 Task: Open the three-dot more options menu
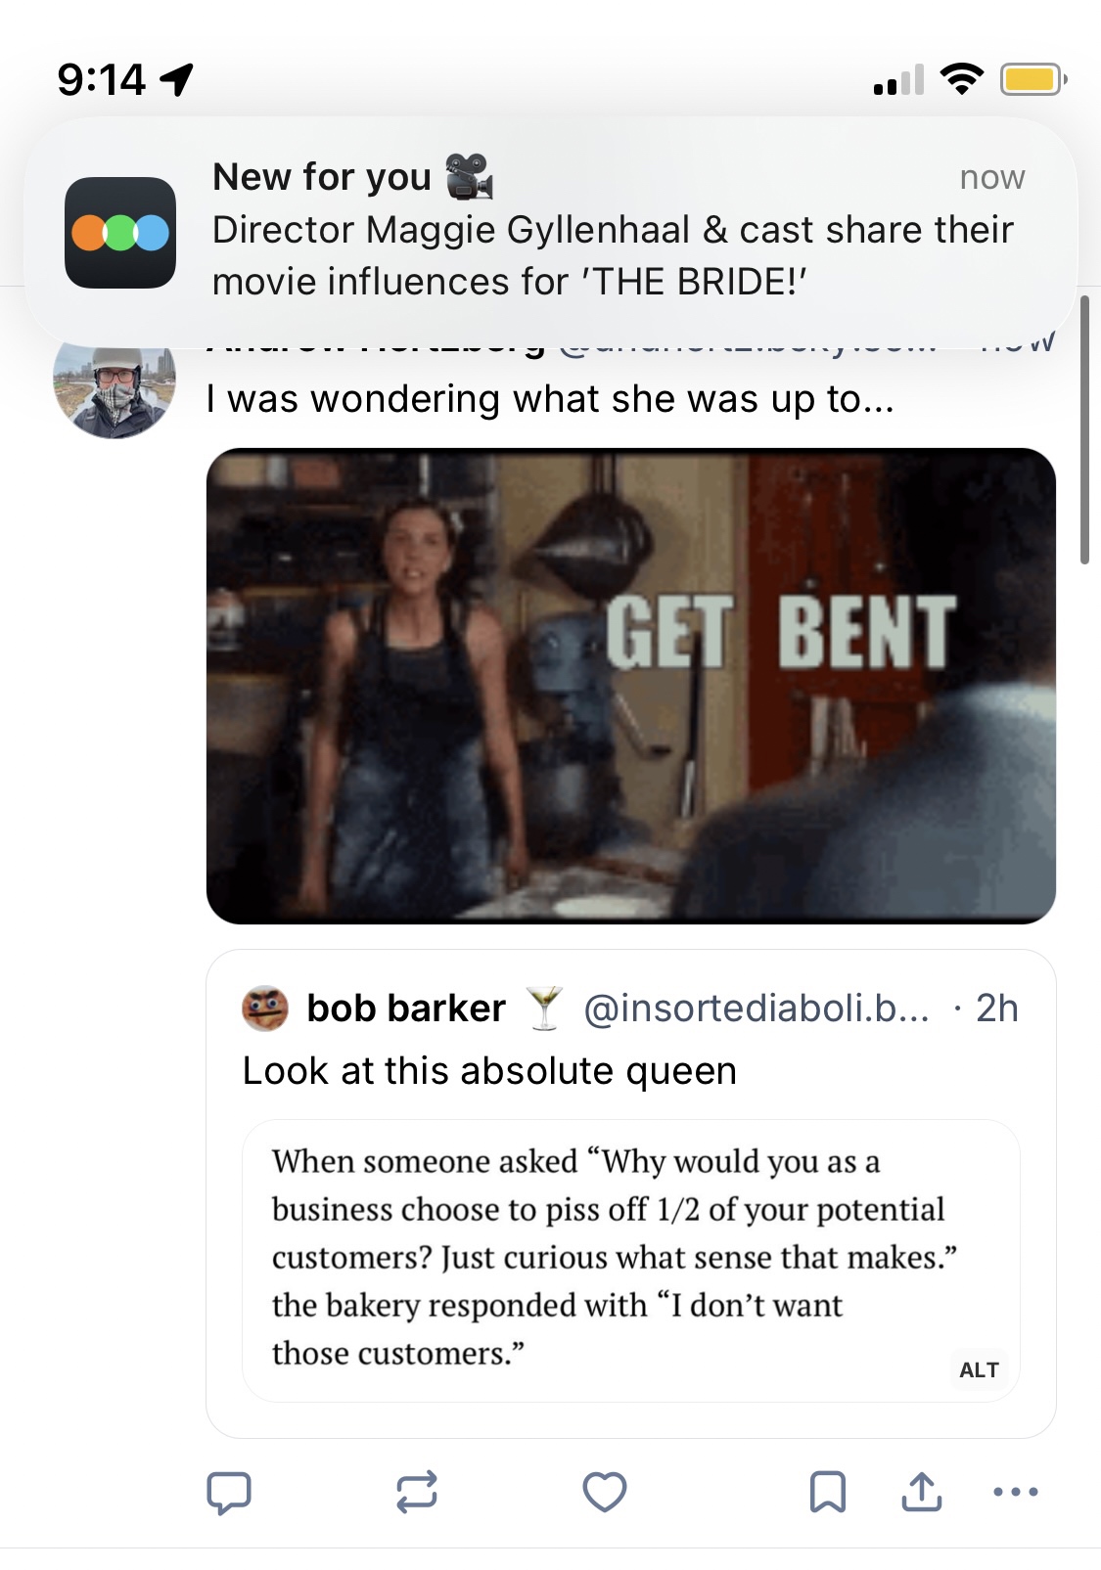(1016, 1493)
